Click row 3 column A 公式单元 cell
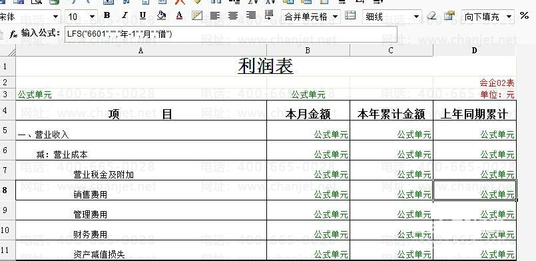536x261 pixels. pyautogui.click(x=141, y=95)
